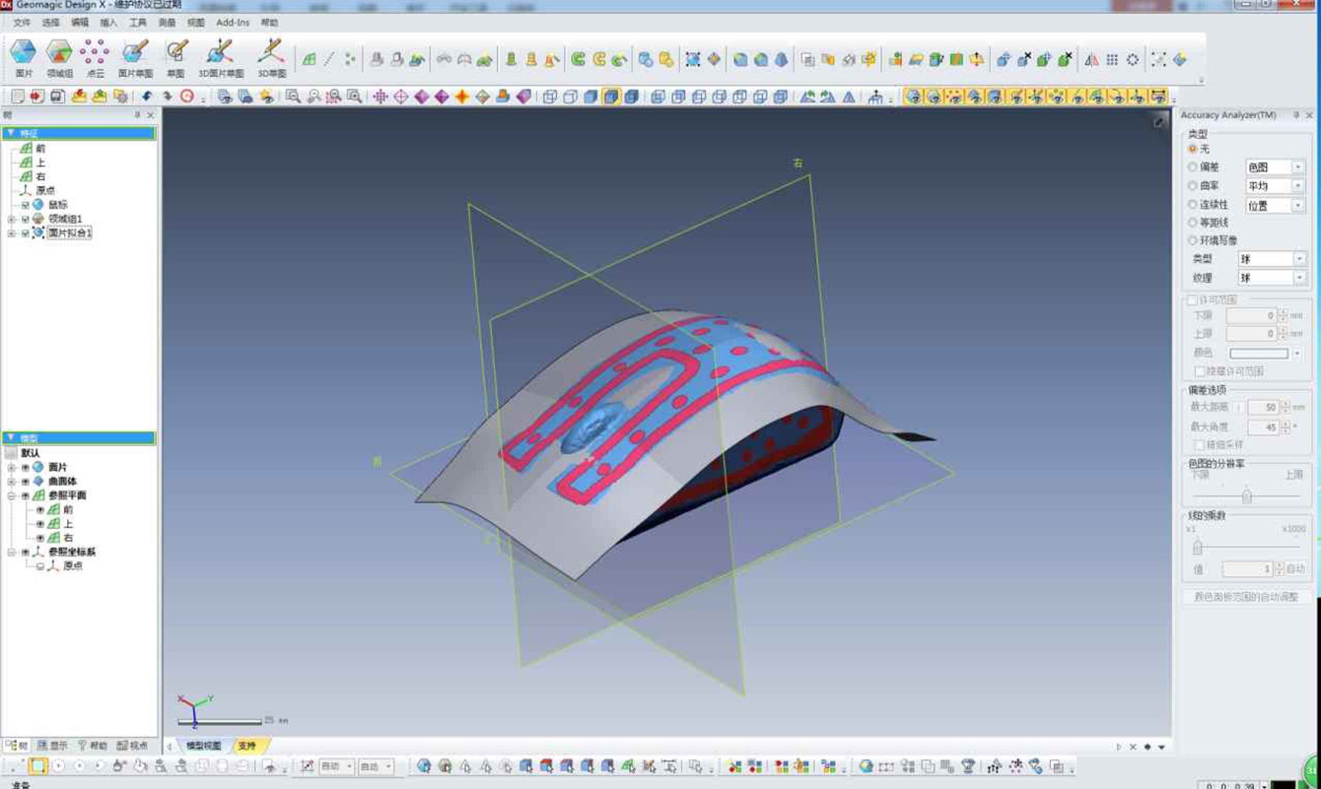Screen dimensions: 1321x789
Task: Select the 环境写像 radio button
Action: coord(1193,240)
